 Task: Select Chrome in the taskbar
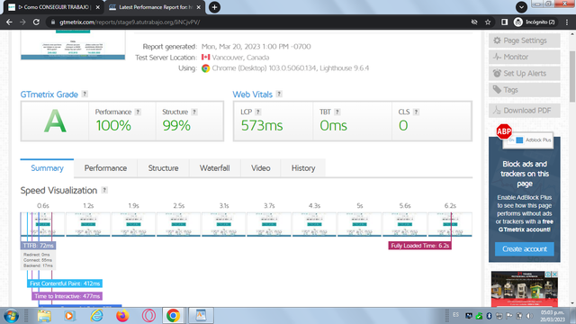pyautogui.click(x=173, y=316)
